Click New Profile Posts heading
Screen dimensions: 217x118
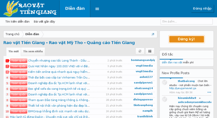(x=175, y=73)
